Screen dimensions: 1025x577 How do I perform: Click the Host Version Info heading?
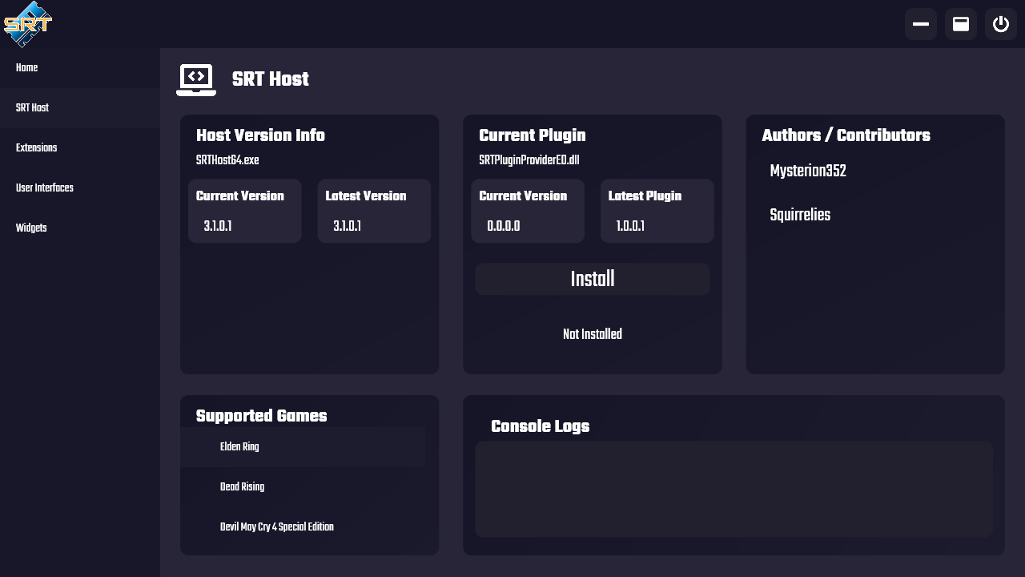coord(260,135)
